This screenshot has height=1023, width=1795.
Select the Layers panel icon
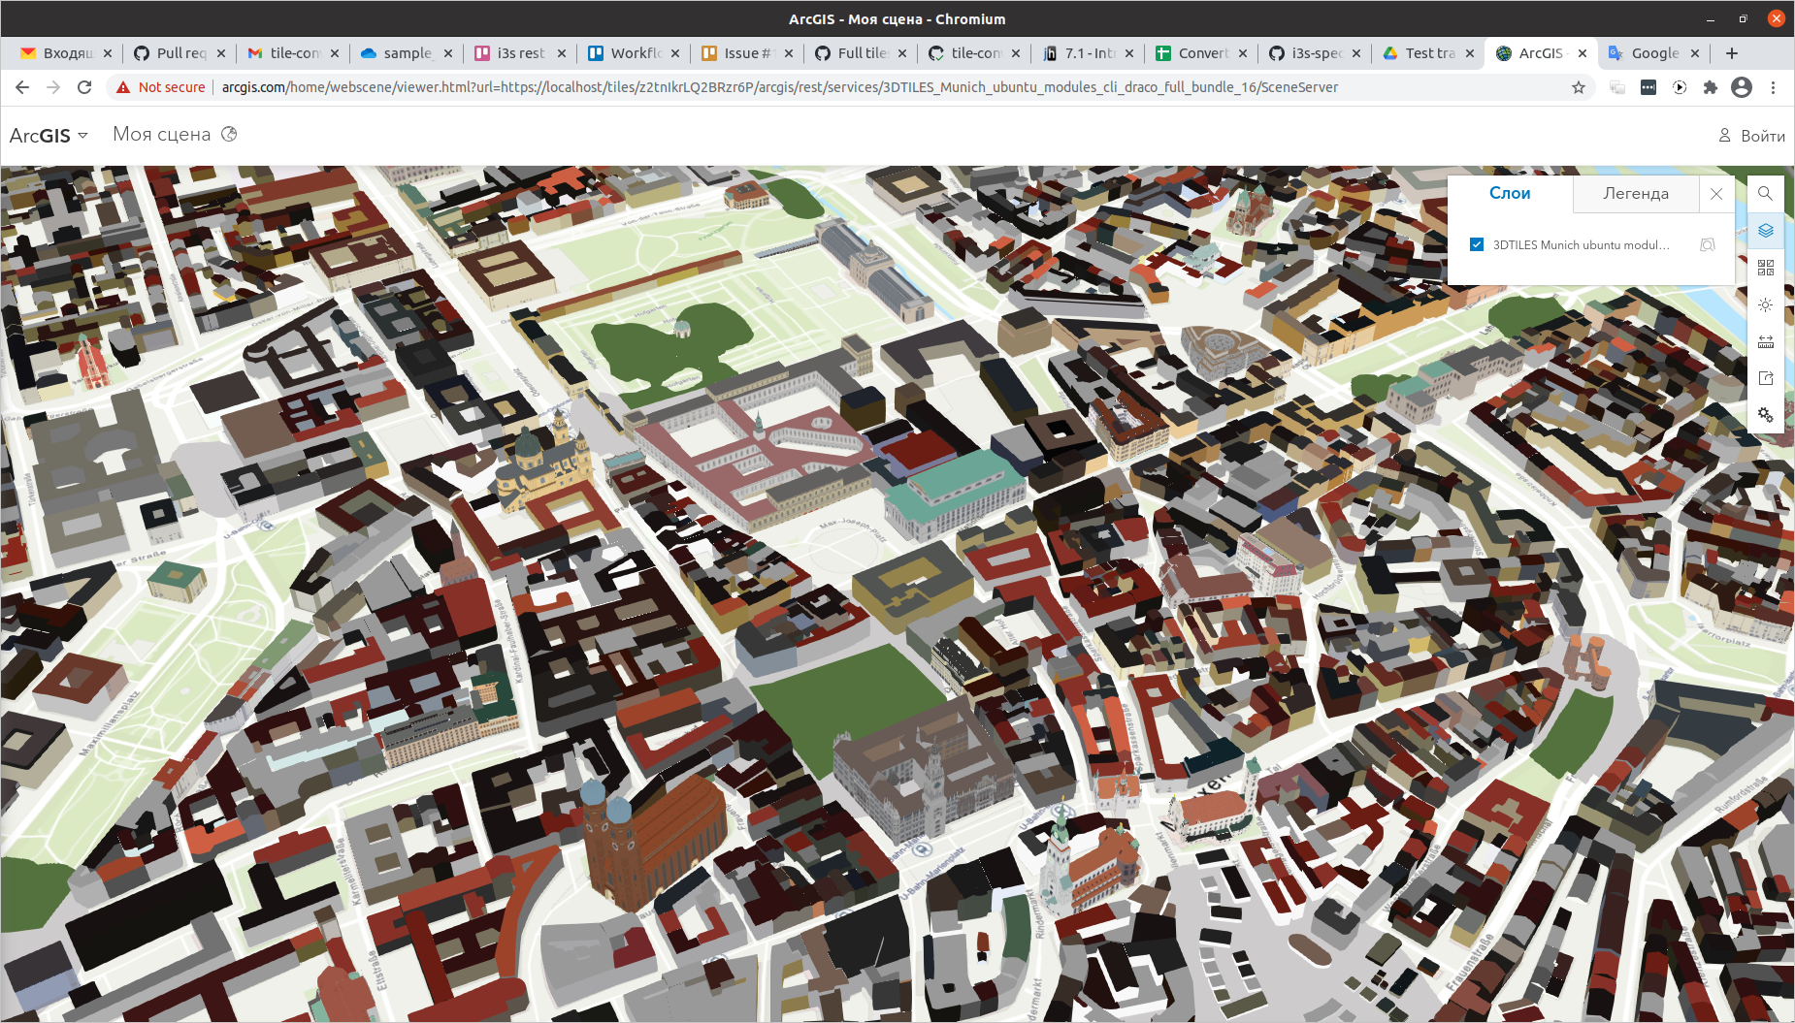(1766, 231)
